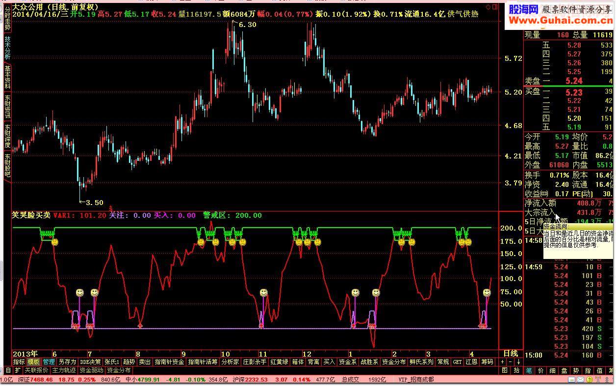Select 庄影杀手 indicator template
The width and height of the screenshot is (616, 386).
point(255,362)
